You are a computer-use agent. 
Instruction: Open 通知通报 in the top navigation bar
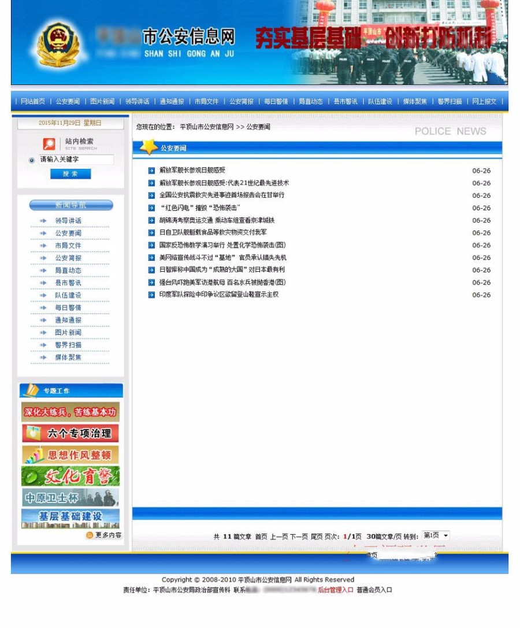pyautogui.click(x=172, y=101)
